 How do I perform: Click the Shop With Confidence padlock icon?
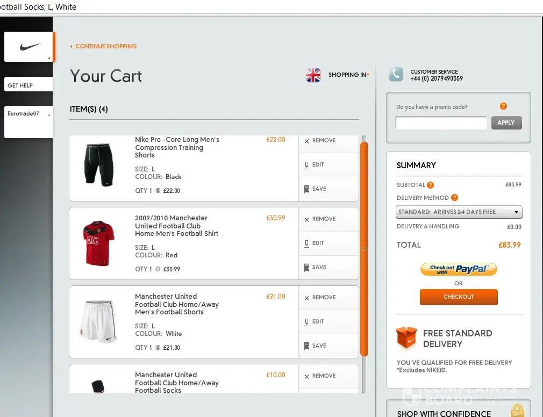517,411
